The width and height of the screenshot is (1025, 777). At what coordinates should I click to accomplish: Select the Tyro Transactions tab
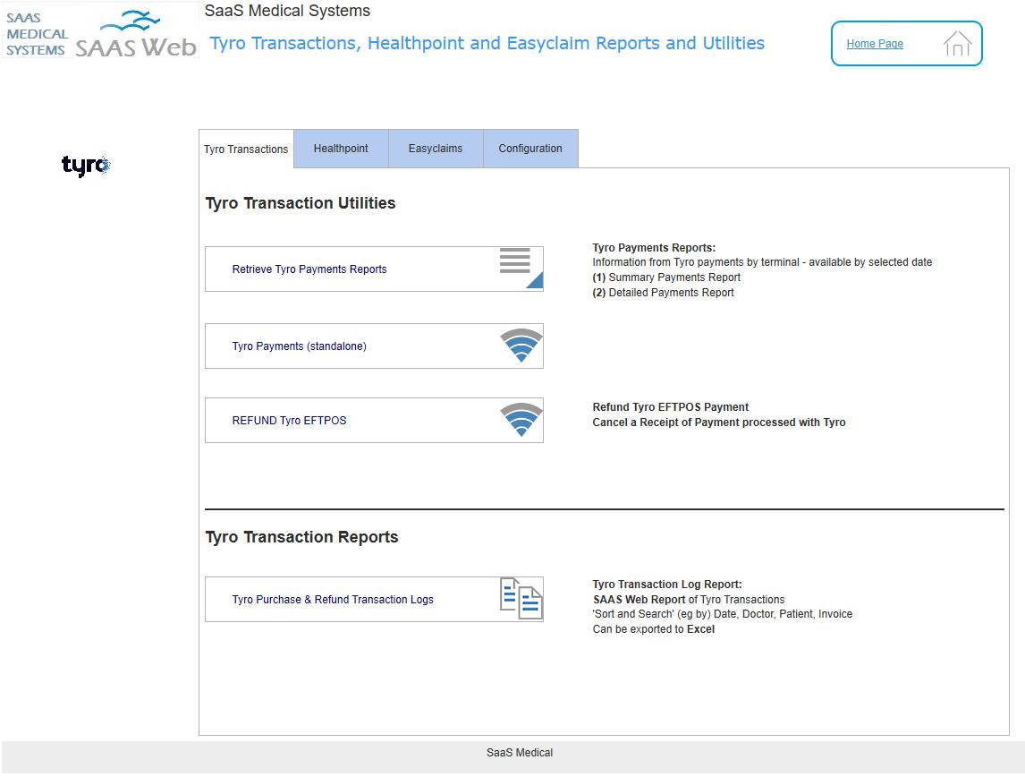pos(246,149)
